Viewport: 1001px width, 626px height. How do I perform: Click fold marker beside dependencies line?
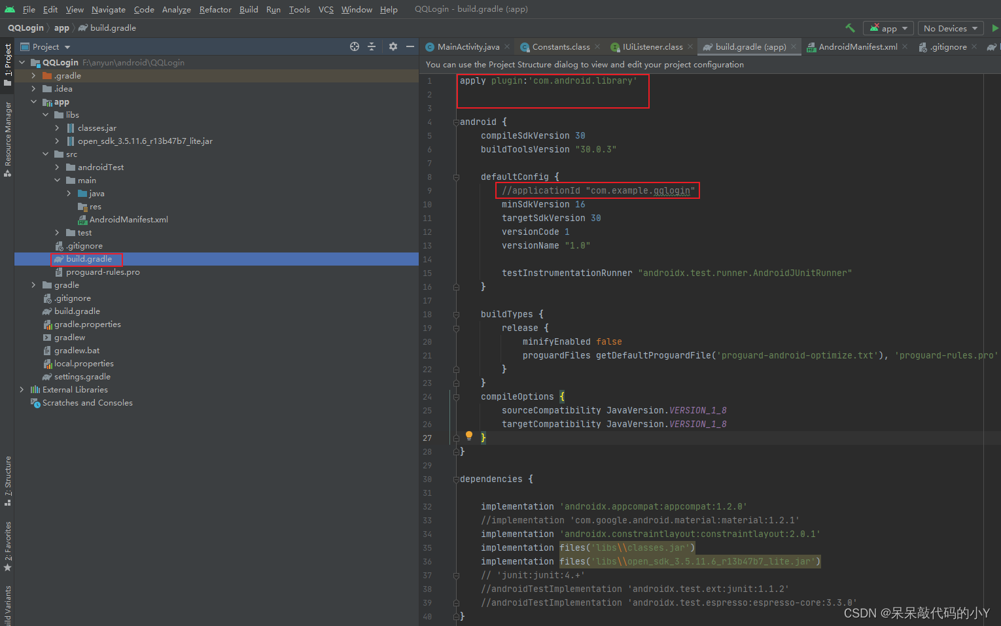point(455,479)
